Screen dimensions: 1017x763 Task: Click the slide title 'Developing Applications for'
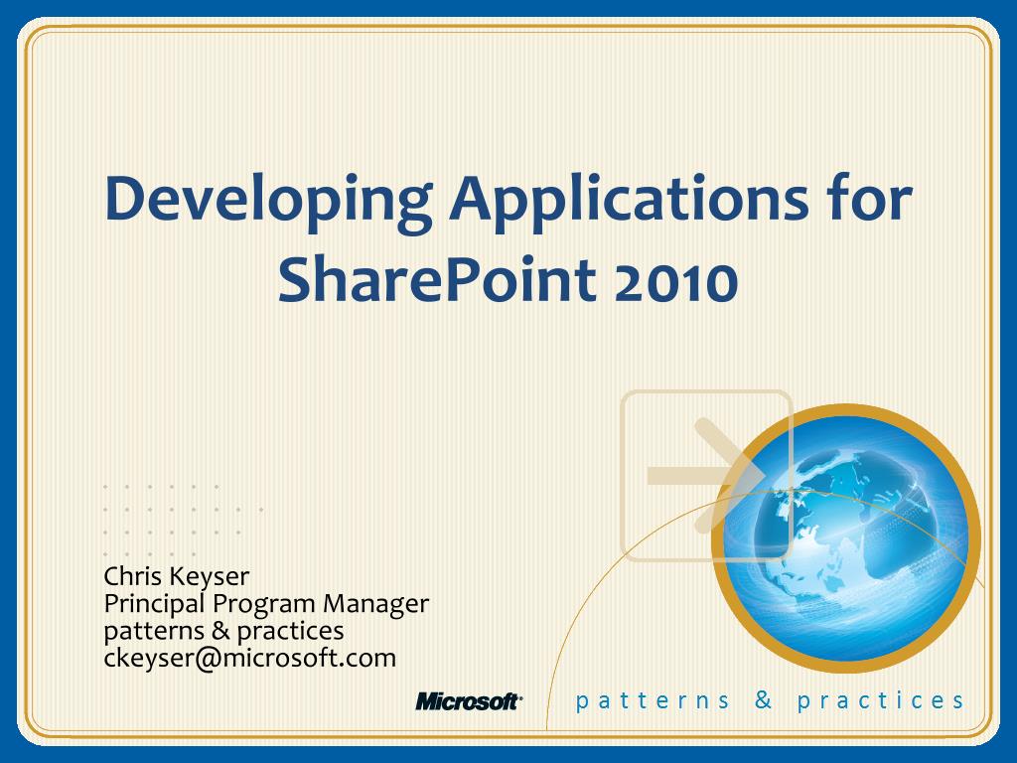pyautogui.click(x=508, y=202)
